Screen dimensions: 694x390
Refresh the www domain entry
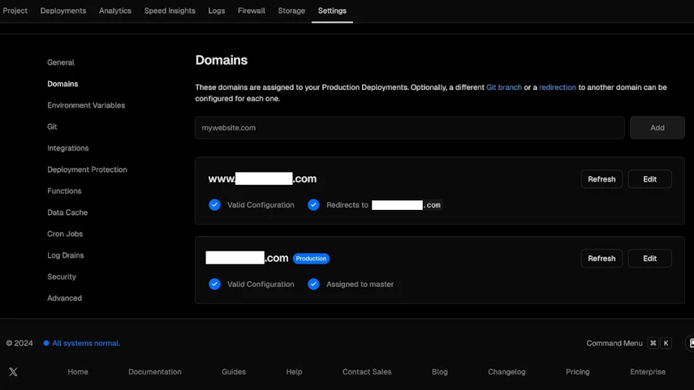click(601, 179)
